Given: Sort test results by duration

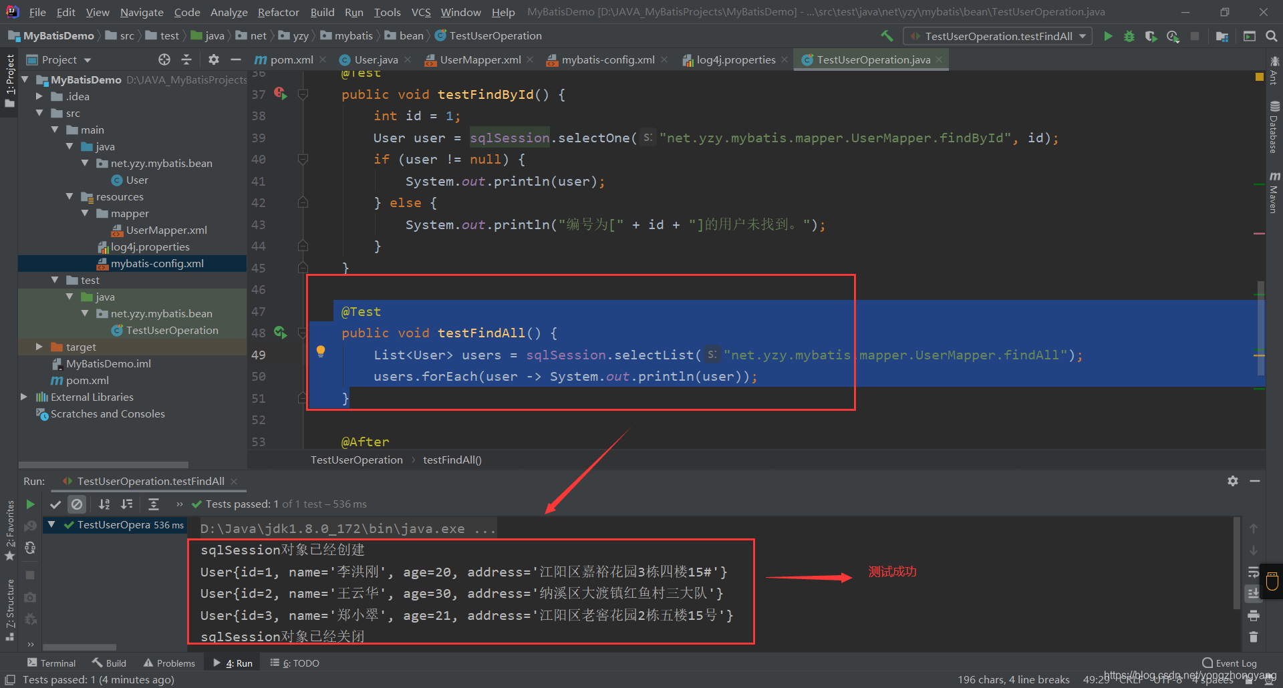Looking at the screenshot, I should pos(127,504).
